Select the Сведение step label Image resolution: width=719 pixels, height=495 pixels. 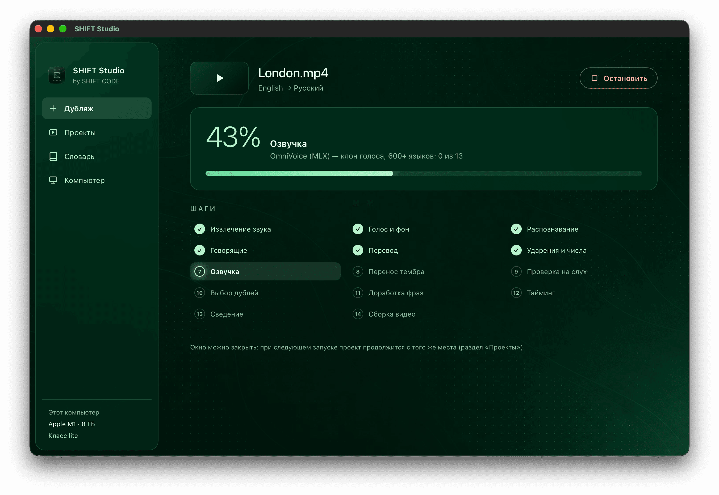pos(227,314)
